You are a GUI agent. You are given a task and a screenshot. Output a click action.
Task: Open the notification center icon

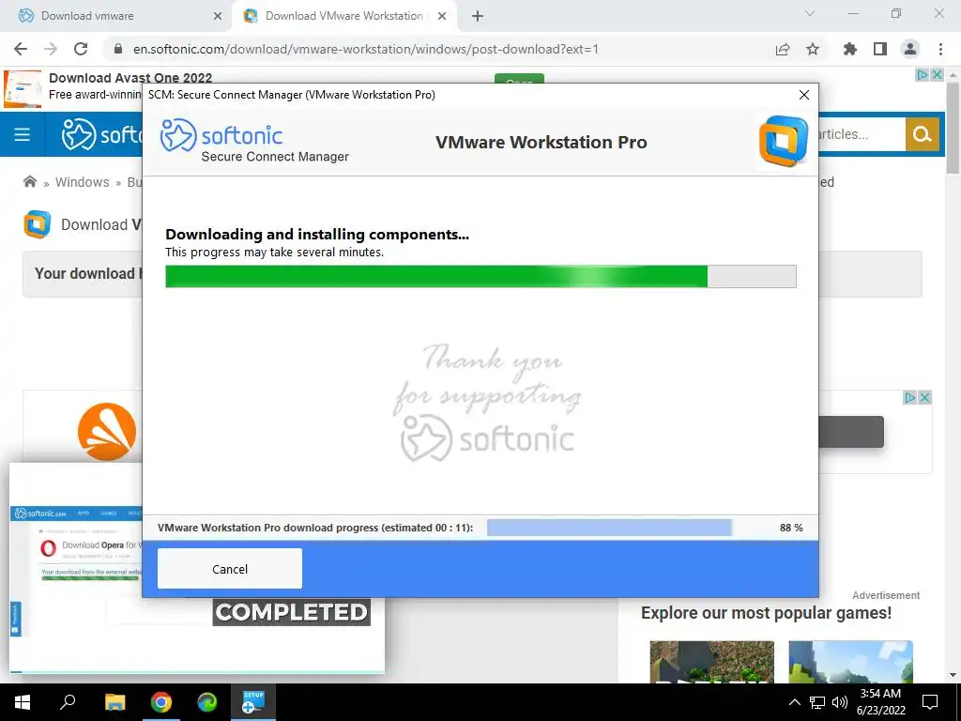[930, 702]
